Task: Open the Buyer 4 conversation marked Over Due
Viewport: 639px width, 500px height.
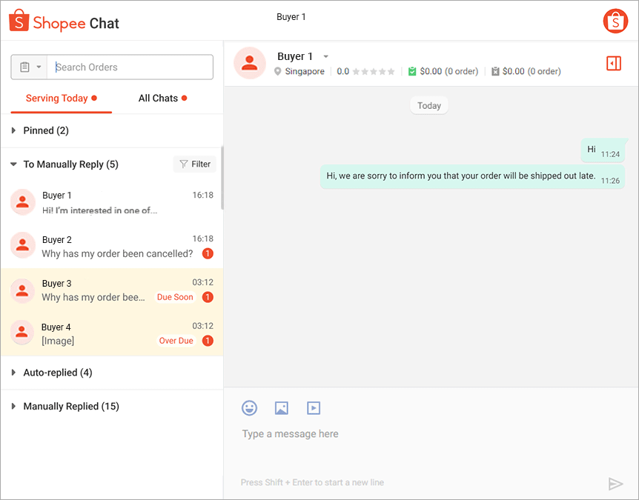Action: [x=112, y=333]
